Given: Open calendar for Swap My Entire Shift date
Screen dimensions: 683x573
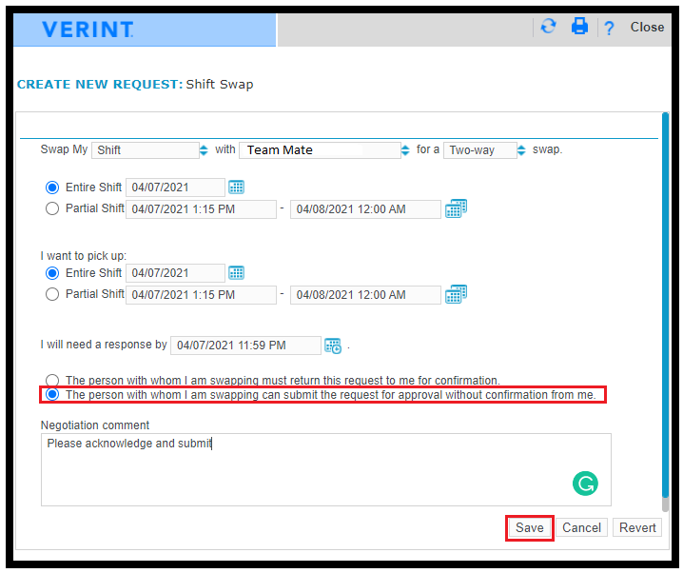Looking at the screenshot, I should [237, 188].
